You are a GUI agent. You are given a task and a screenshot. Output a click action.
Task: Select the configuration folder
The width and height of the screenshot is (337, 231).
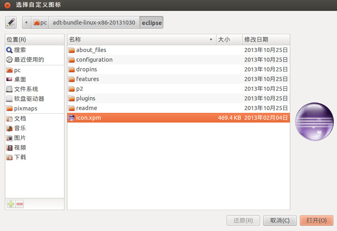[x=179, y=60]
